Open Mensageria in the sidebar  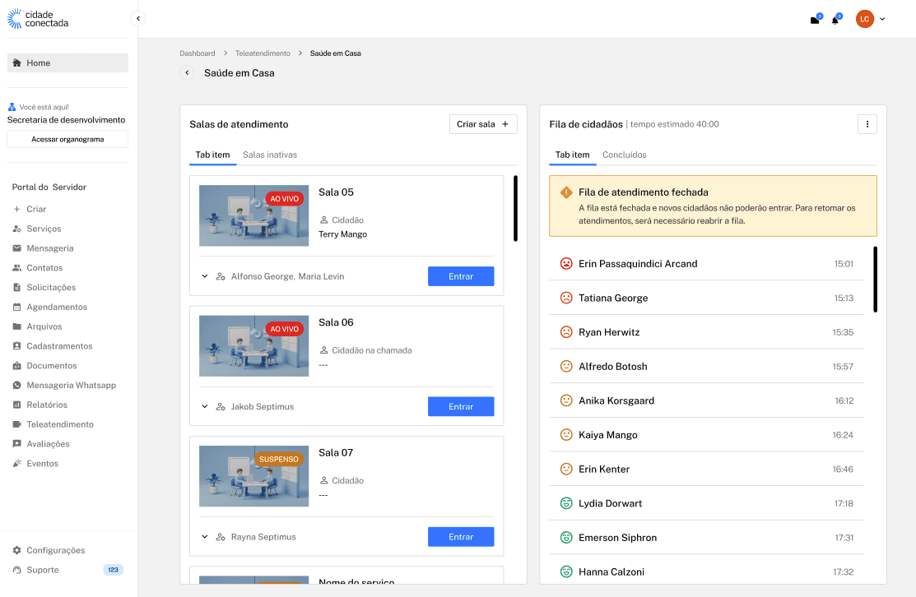pyautogui.click(x=44, y=248)
